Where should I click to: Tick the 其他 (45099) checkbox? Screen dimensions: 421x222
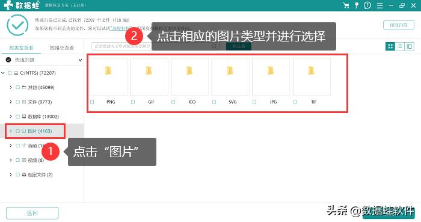click(x=17, y=87)
